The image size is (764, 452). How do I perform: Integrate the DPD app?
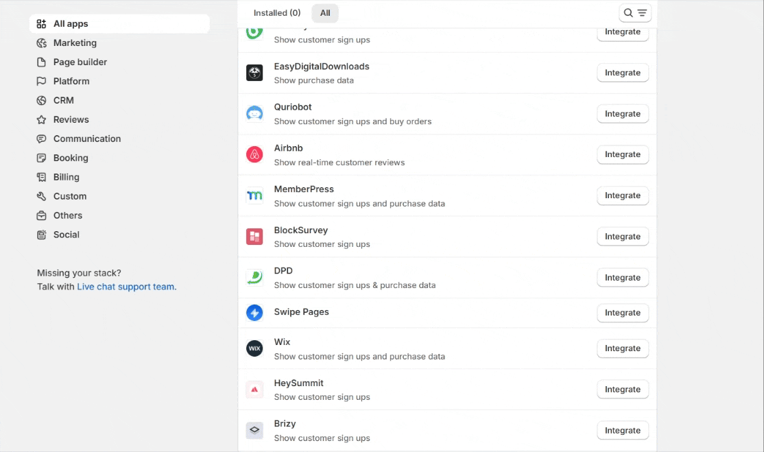623,277
